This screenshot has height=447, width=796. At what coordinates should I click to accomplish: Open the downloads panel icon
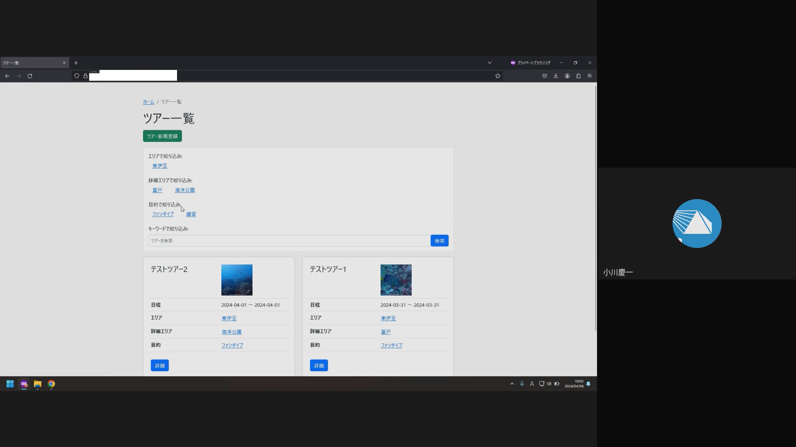[x=556, y=76]
